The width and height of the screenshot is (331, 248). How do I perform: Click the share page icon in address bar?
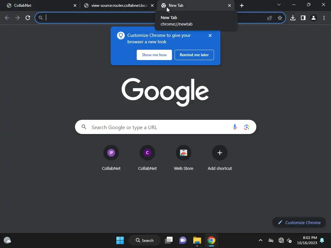point(270,18)
